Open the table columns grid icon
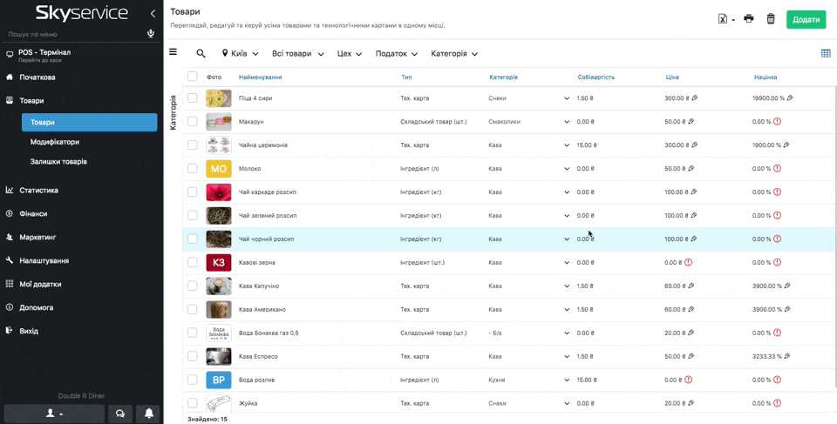Image resolution: width=837 pixels, height=424 pixels. (826, 53)
